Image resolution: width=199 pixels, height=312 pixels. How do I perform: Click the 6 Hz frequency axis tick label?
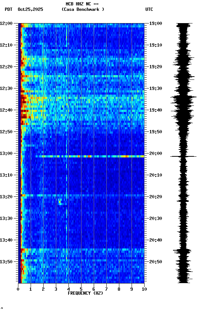tap(94, 289)
